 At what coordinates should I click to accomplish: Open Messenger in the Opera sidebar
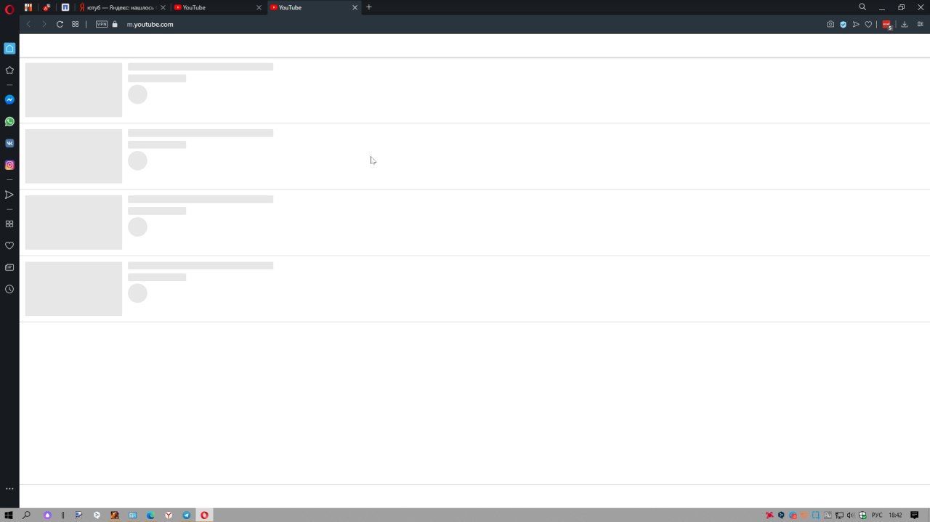point(9,99)
